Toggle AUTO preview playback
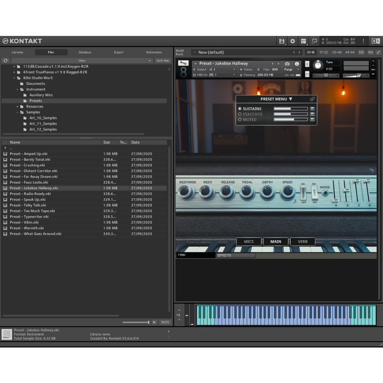 tap(165, 322)
